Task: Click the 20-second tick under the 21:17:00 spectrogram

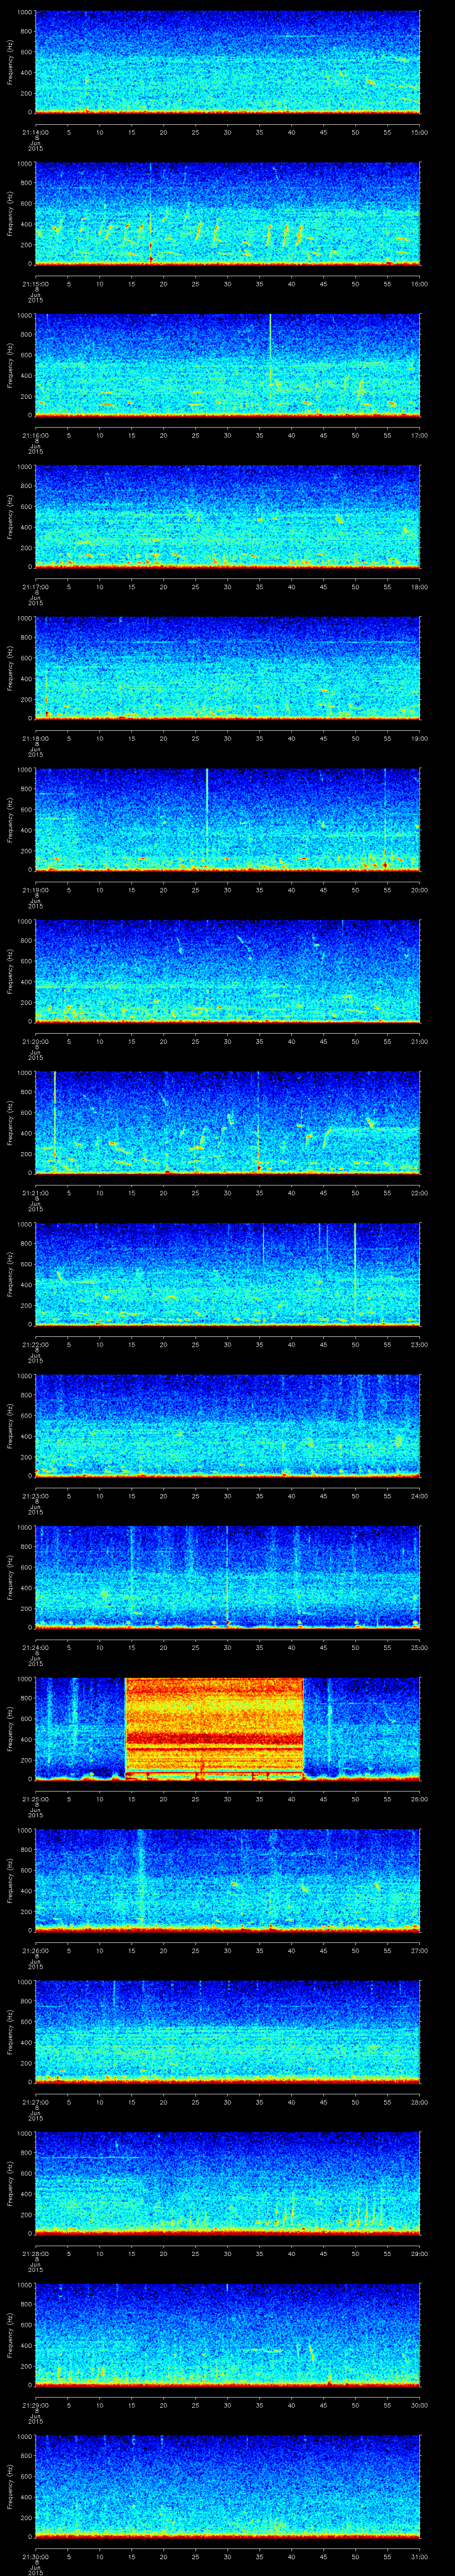Action: pyautogui.click(x=163, y=587)
